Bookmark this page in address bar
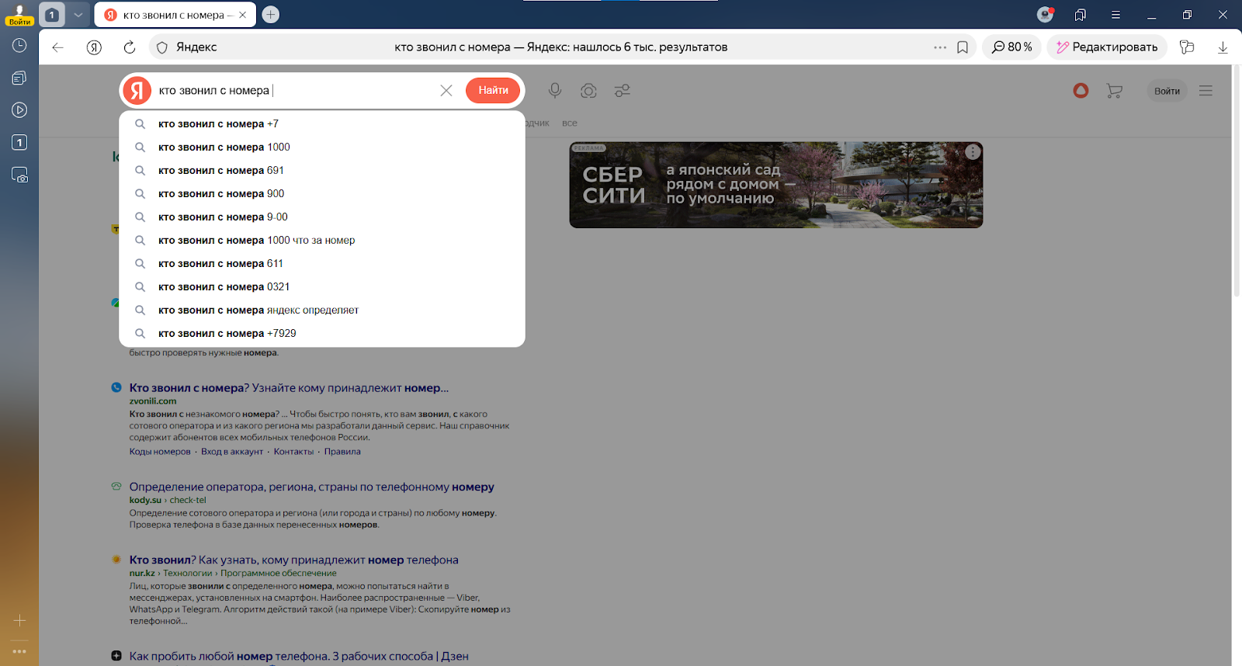 pyautogui.click(x=963, y=47)
